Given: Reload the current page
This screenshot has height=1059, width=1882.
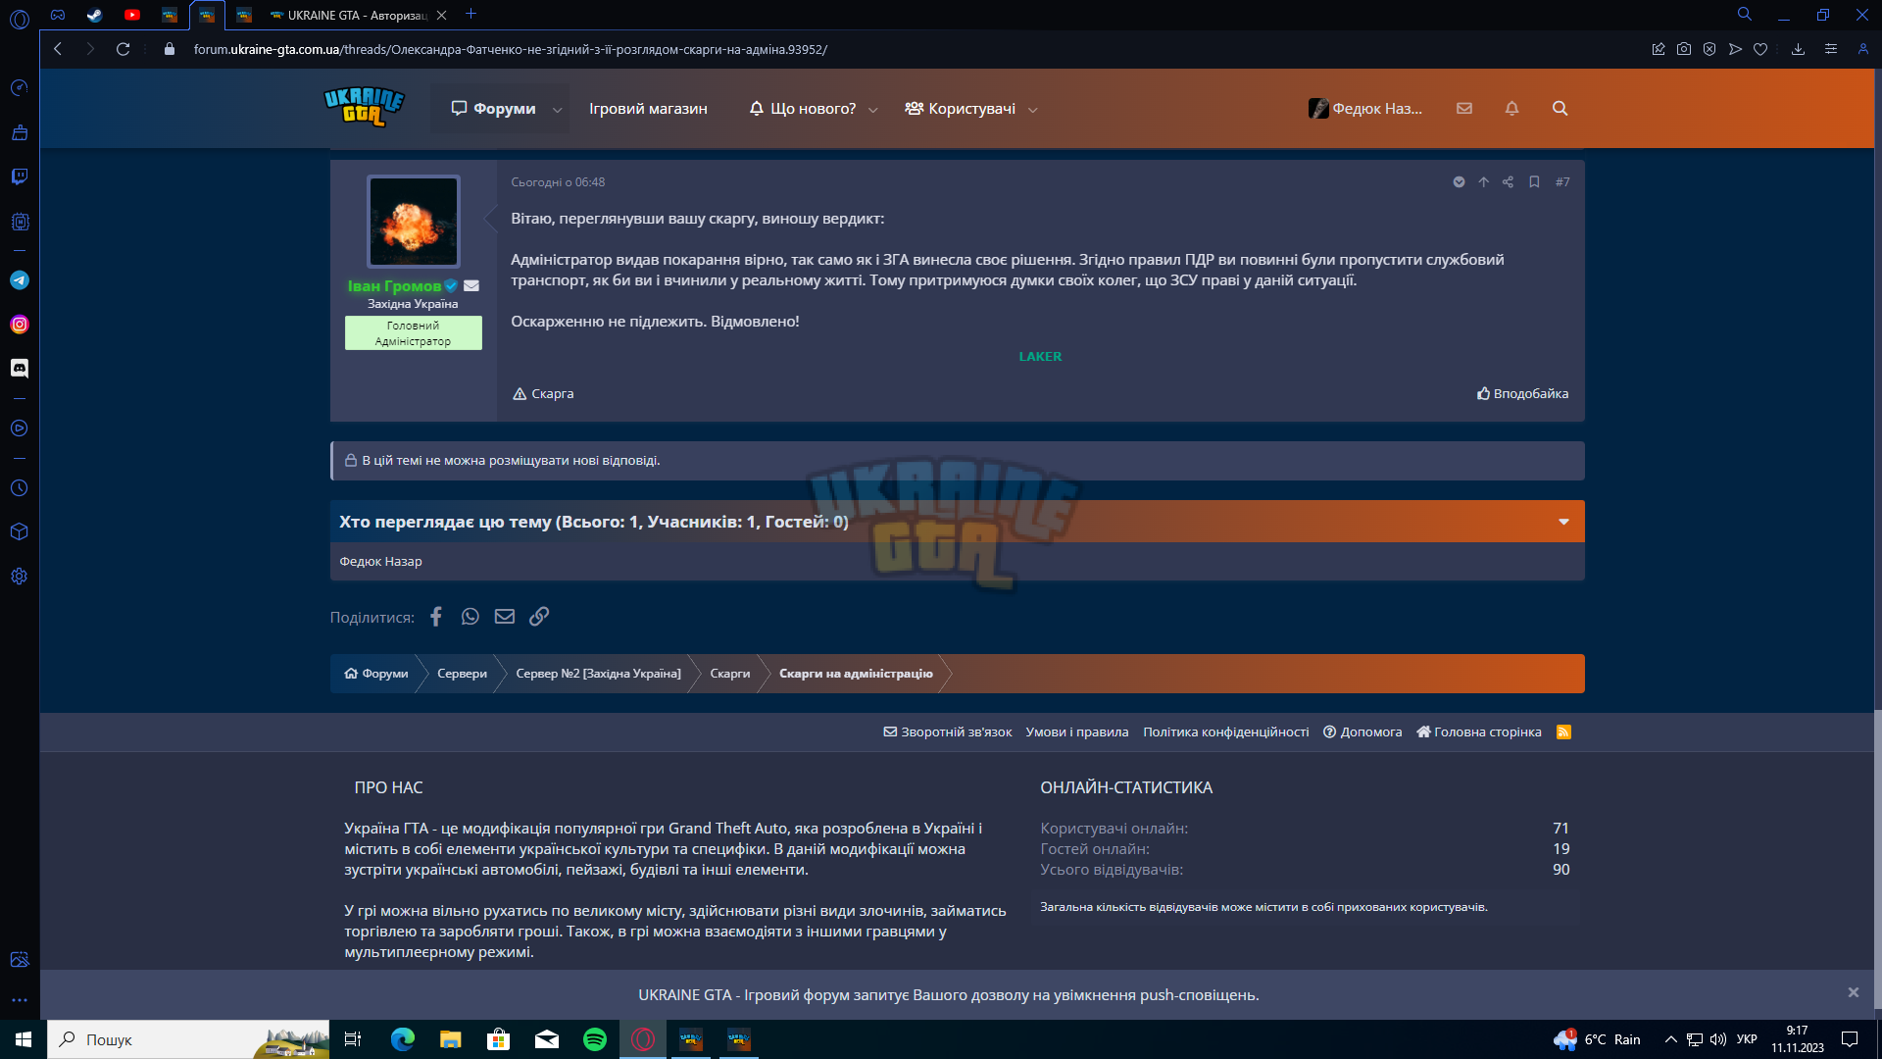Looking at the screenshot, I should (123, 49).
